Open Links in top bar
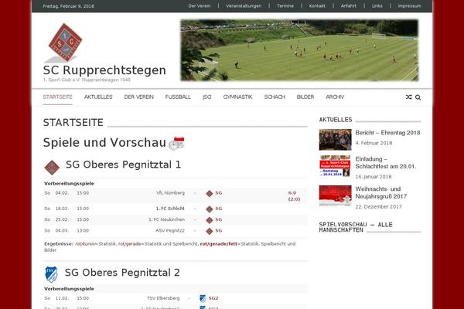464x309 pixels. point(377,6)
